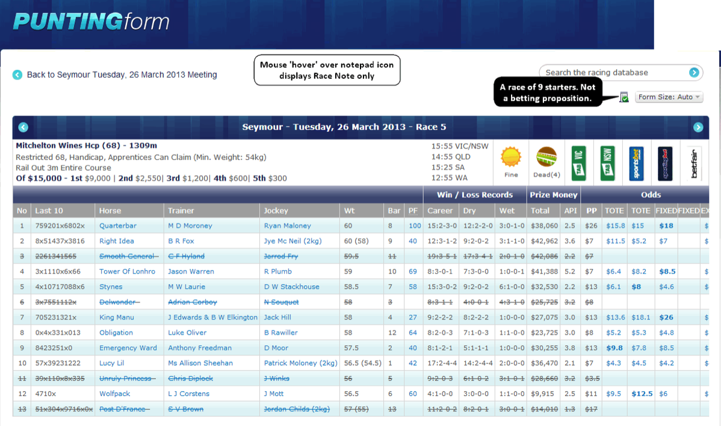Image resolution: width=721 pixels, height=426 pixels.
Task: Open jockey Ryan Maloney's profile link
Action: click(x=287, y=226)
